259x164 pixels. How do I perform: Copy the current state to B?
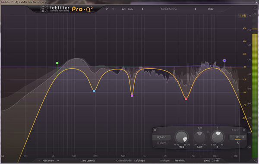(x=130, y=9)
